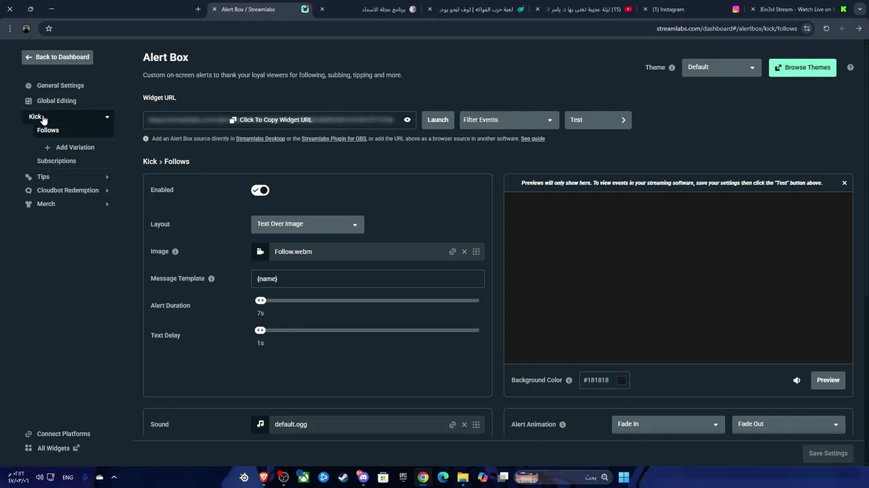Click the Launch button

coord(438,120)
